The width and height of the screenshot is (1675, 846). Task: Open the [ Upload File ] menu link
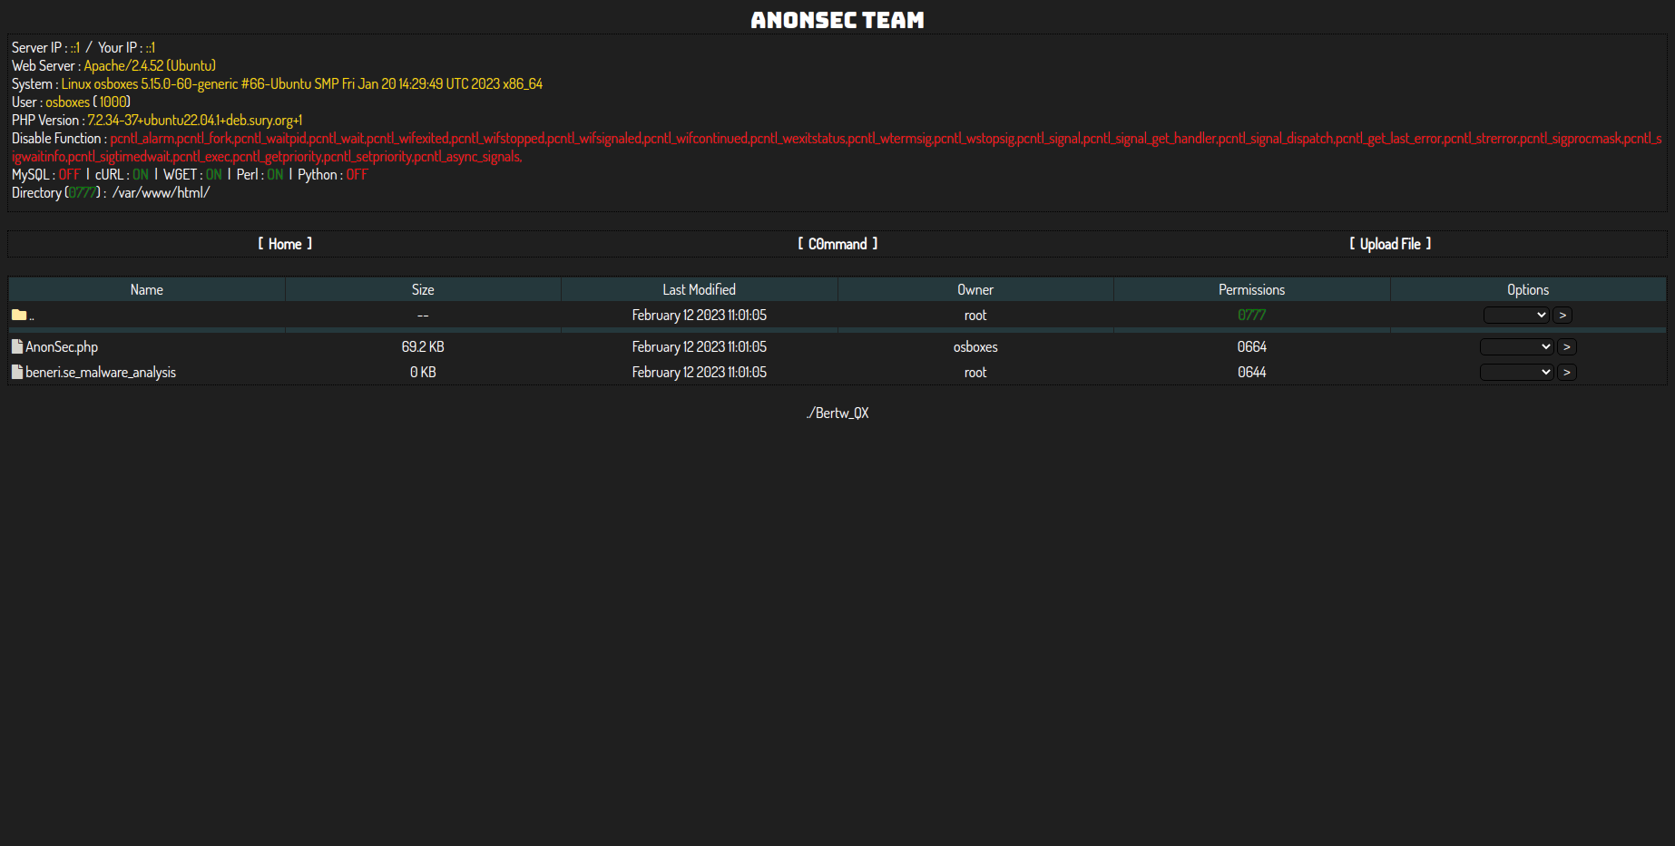[x=1390, y=244]
